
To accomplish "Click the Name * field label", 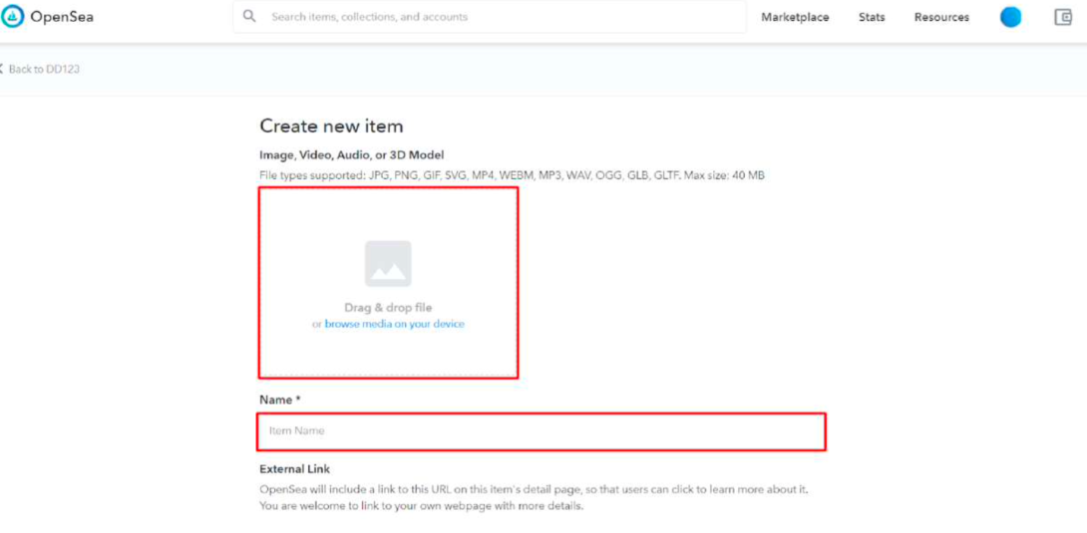I will (x=279, y=400).
